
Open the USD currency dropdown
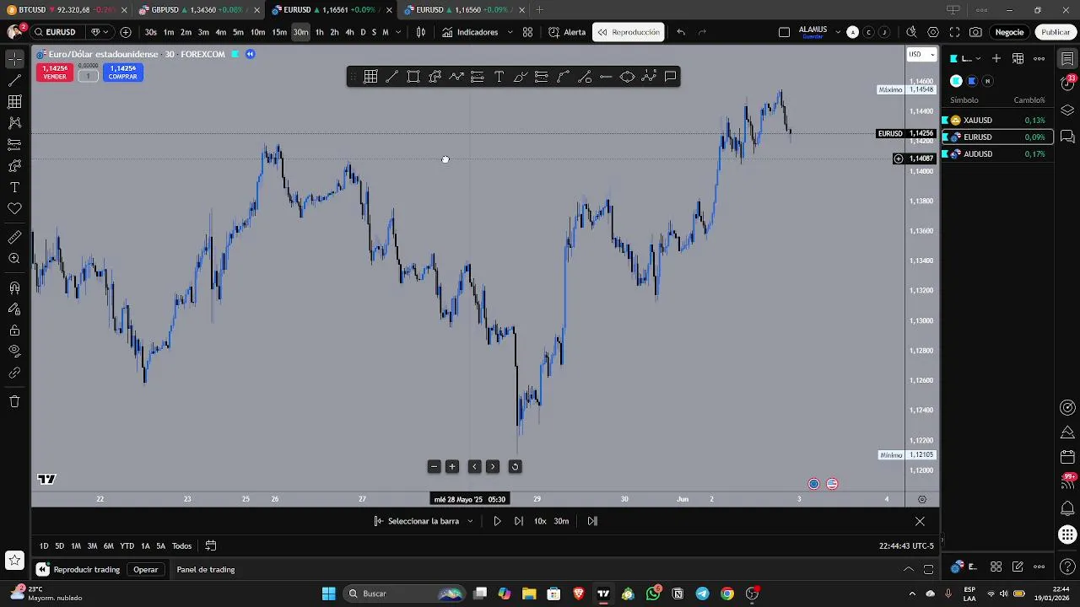point(921,54)
